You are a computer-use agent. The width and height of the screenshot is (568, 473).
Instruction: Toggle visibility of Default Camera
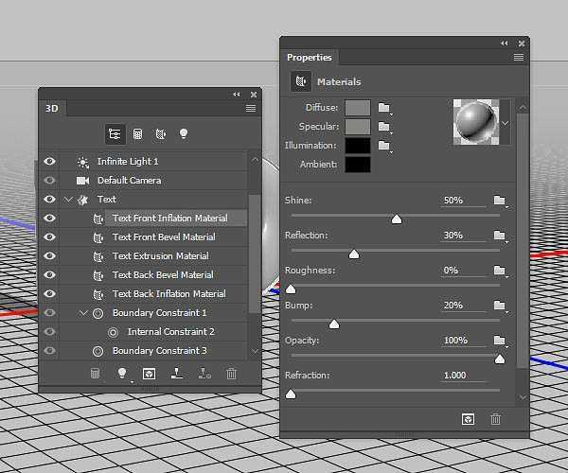[x=49, y=181]
